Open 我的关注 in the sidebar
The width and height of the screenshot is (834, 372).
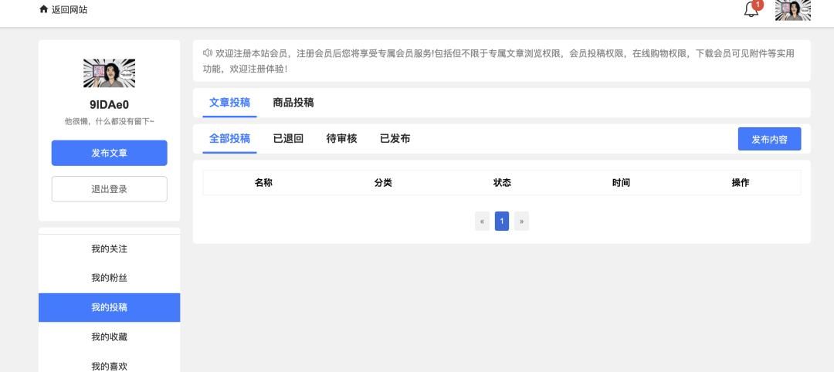point(109,249)
